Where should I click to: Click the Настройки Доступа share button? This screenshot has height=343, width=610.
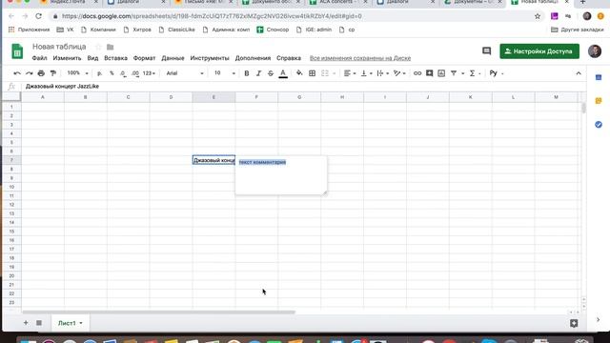tap(539, 51)
